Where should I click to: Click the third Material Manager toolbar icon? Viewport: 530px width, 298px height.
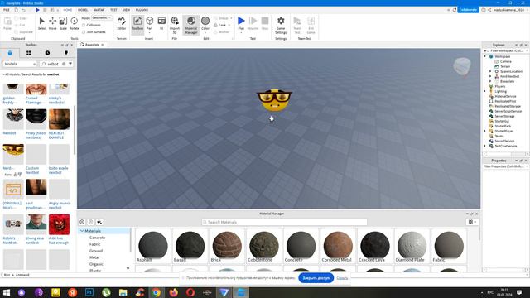pos(99,222)
